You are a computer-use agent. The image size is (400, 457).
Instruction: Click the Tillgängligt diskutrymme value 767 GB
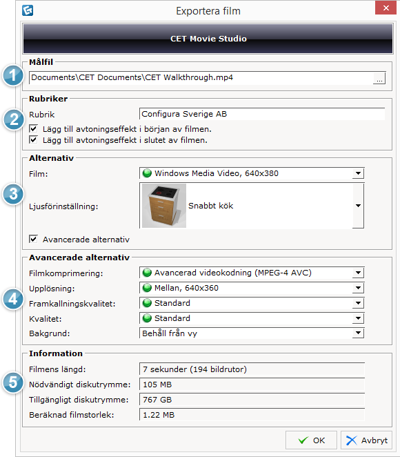tap(252, 400)
